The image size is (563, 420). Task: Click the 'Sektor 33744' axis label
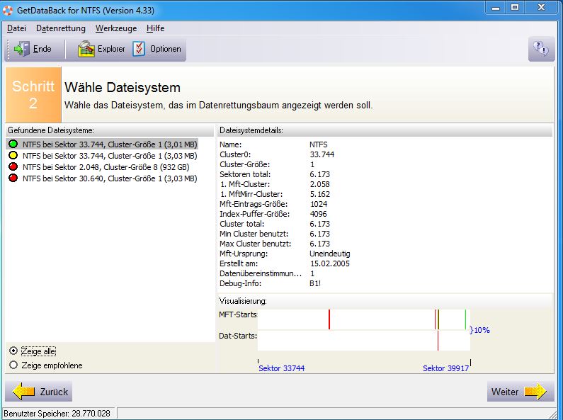[282, 368]
